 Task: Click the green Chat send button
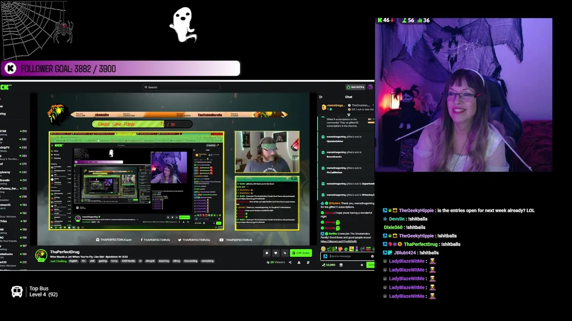point(371,265)
